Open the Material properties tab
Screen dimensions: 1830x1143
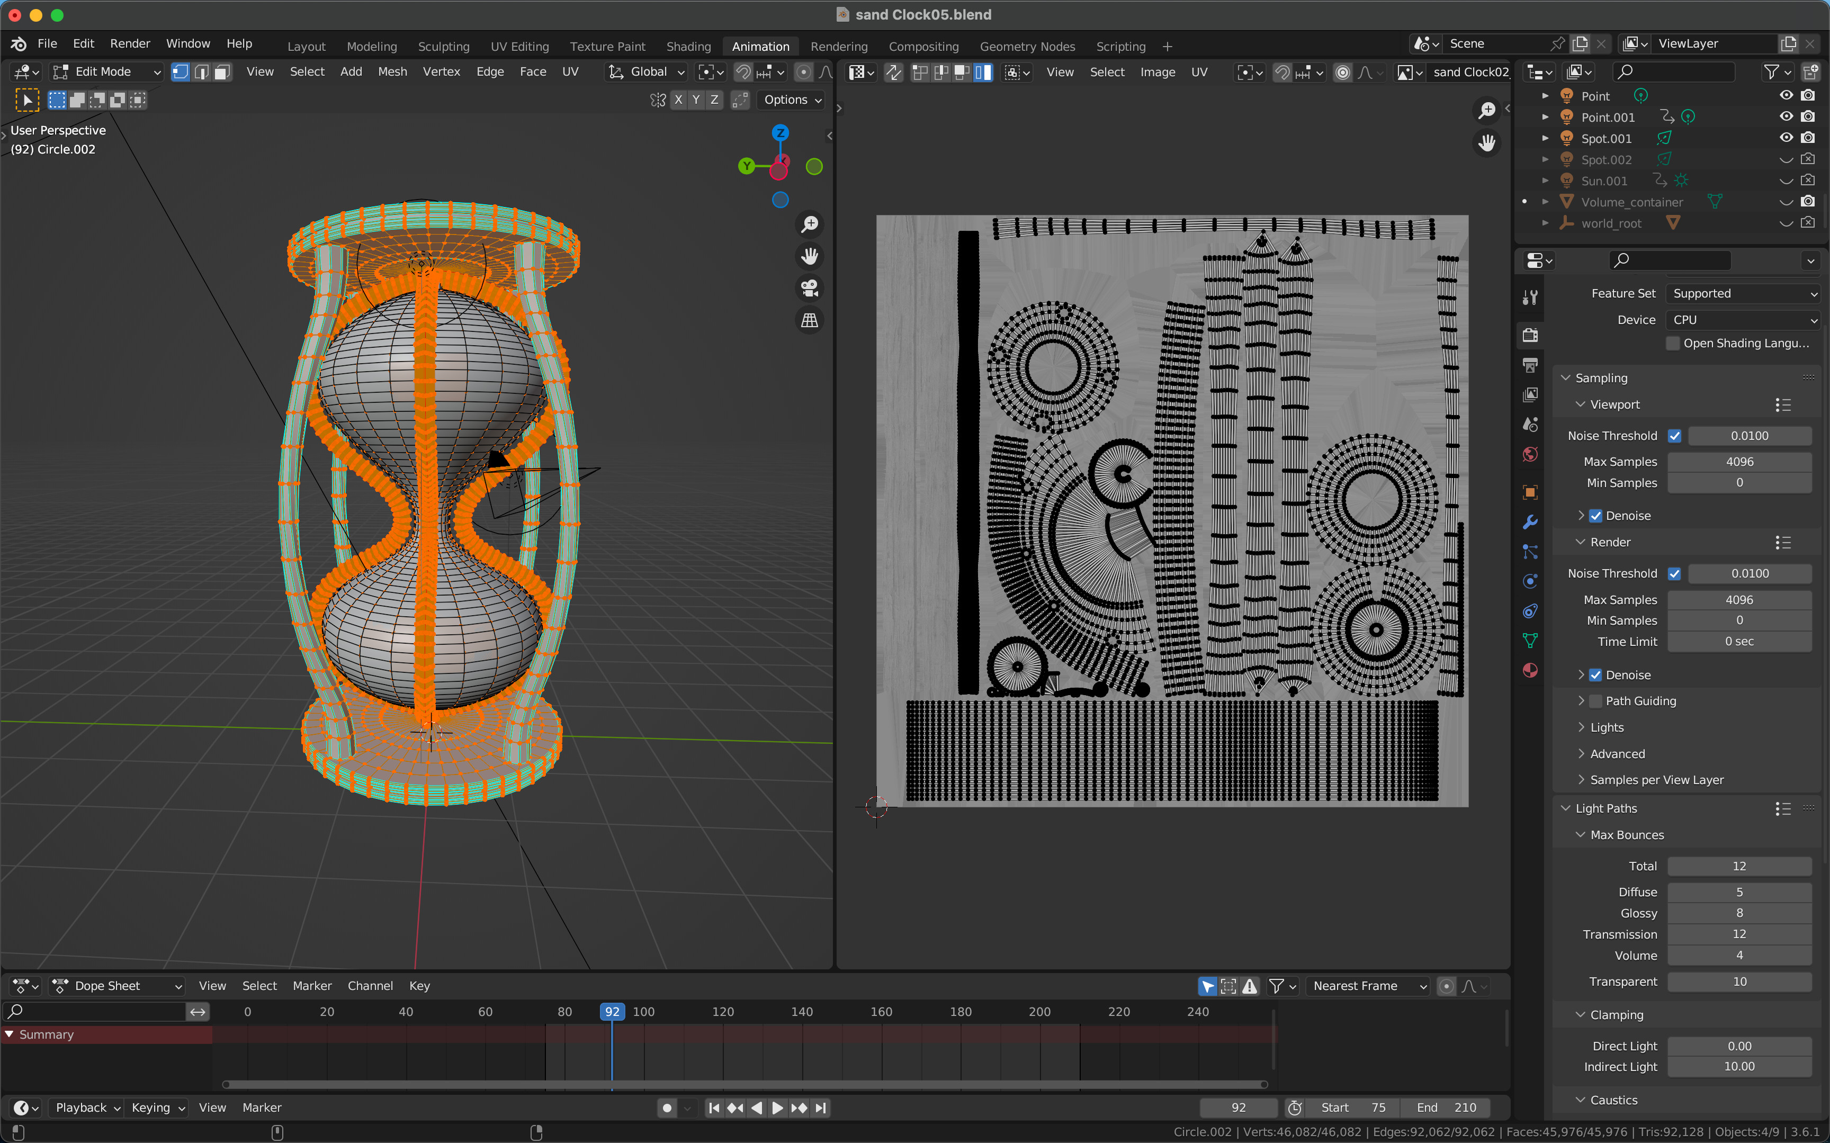coord(1530,671)
